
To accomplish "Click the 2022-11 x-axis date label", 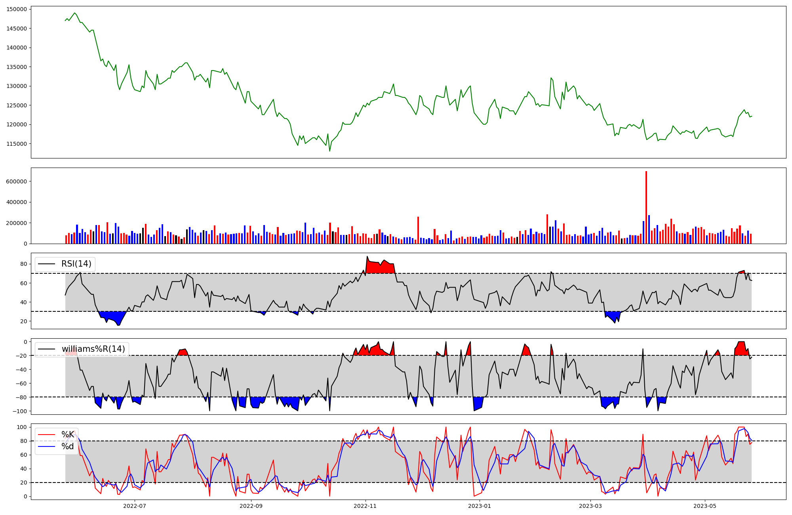I will 365,506.
